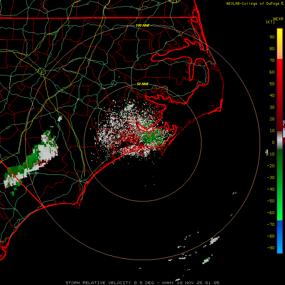
Task: Click the 80 value on the velocity scale
Action: 272,49
